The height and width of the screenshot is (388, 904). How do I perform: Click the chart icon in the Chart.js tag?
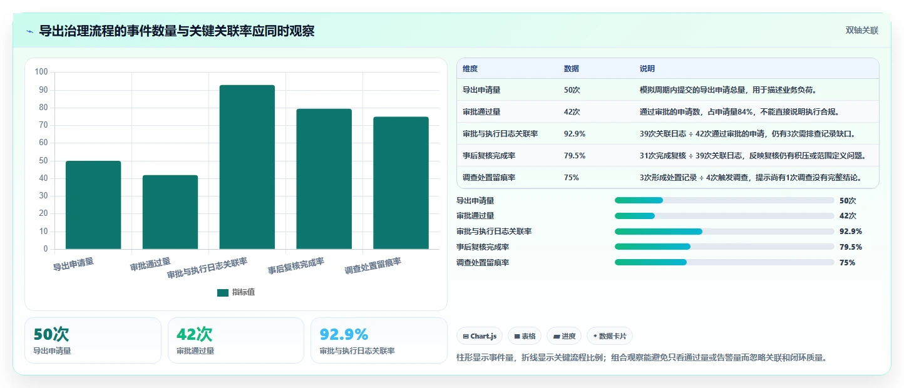[x=466, y=336]
